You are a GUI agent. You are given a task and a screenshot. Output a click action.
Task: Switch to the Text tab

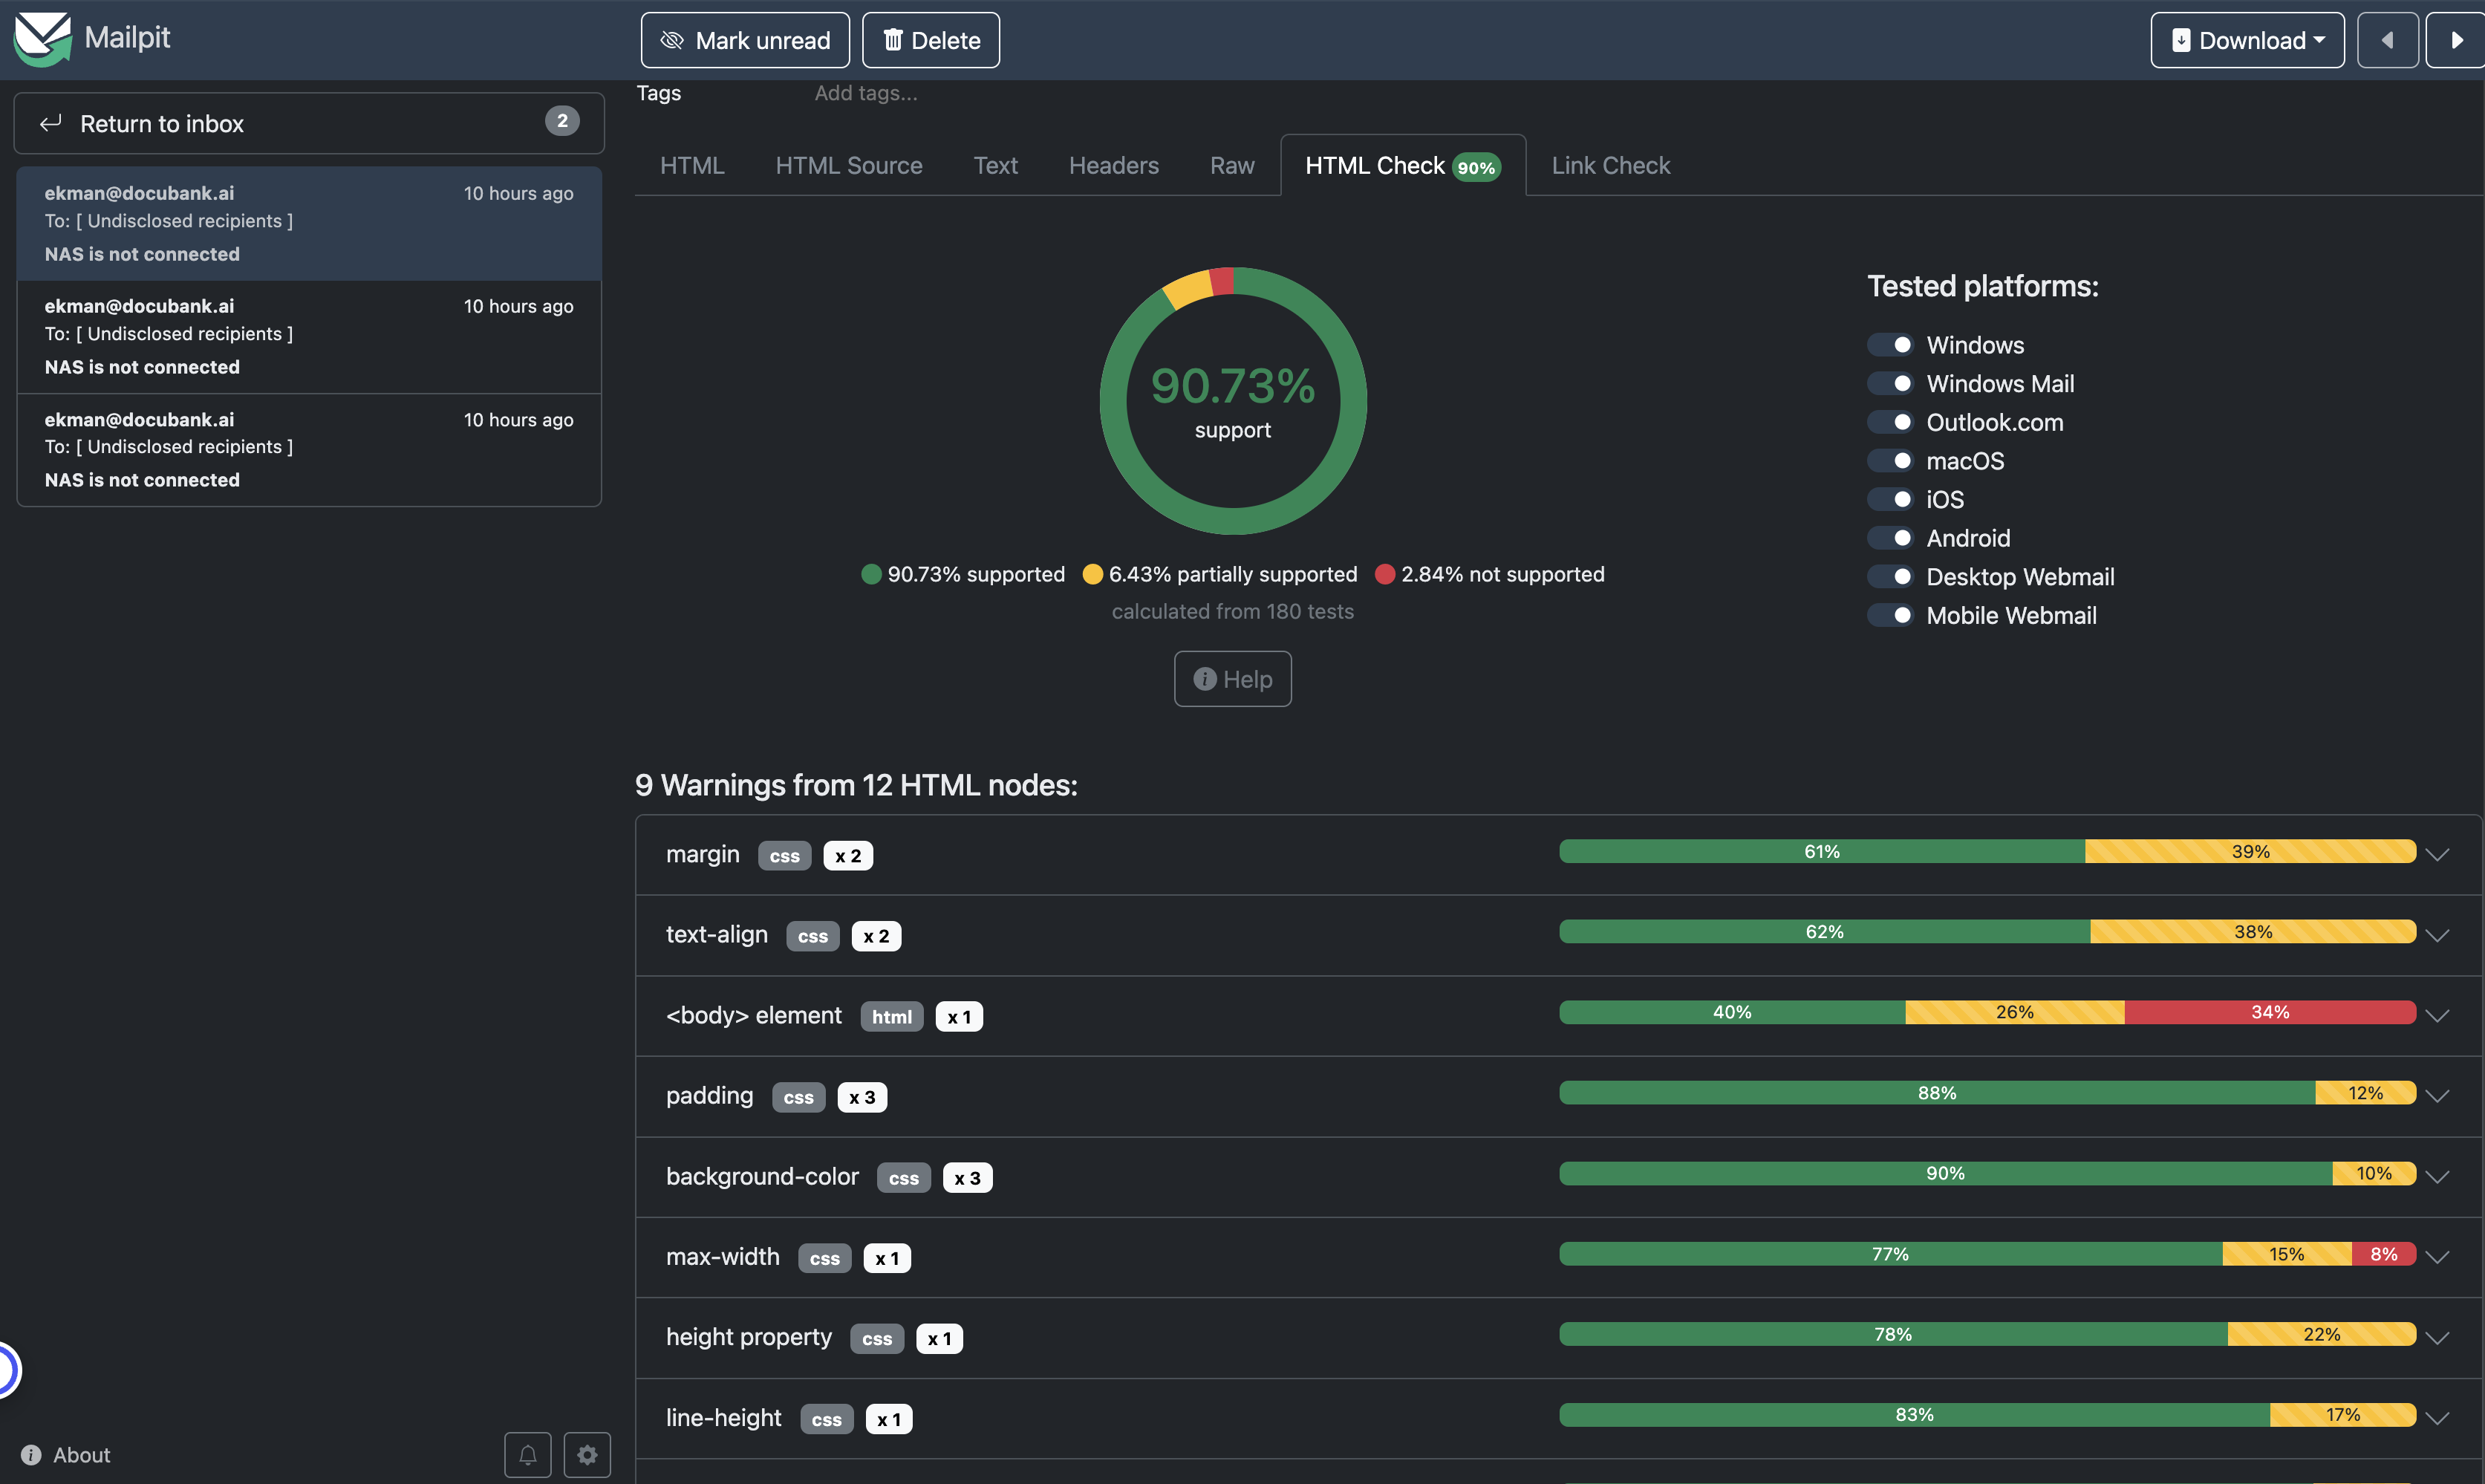(996, 166)
